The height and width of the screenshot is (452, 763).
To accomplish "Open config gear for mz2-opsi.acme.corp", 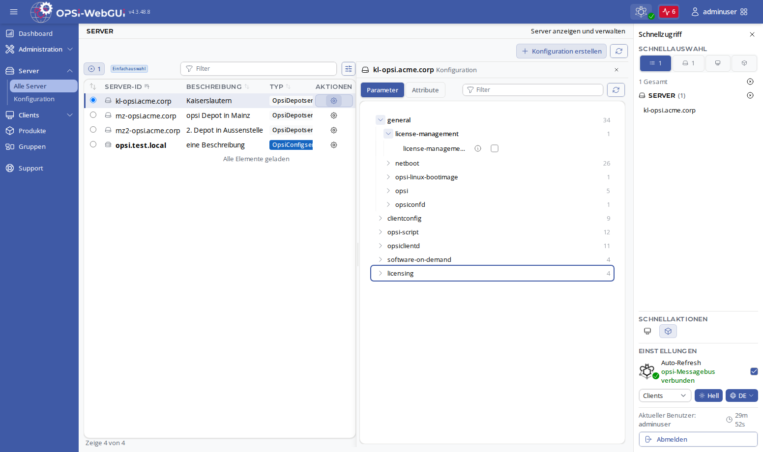I will tap(334, 130).
